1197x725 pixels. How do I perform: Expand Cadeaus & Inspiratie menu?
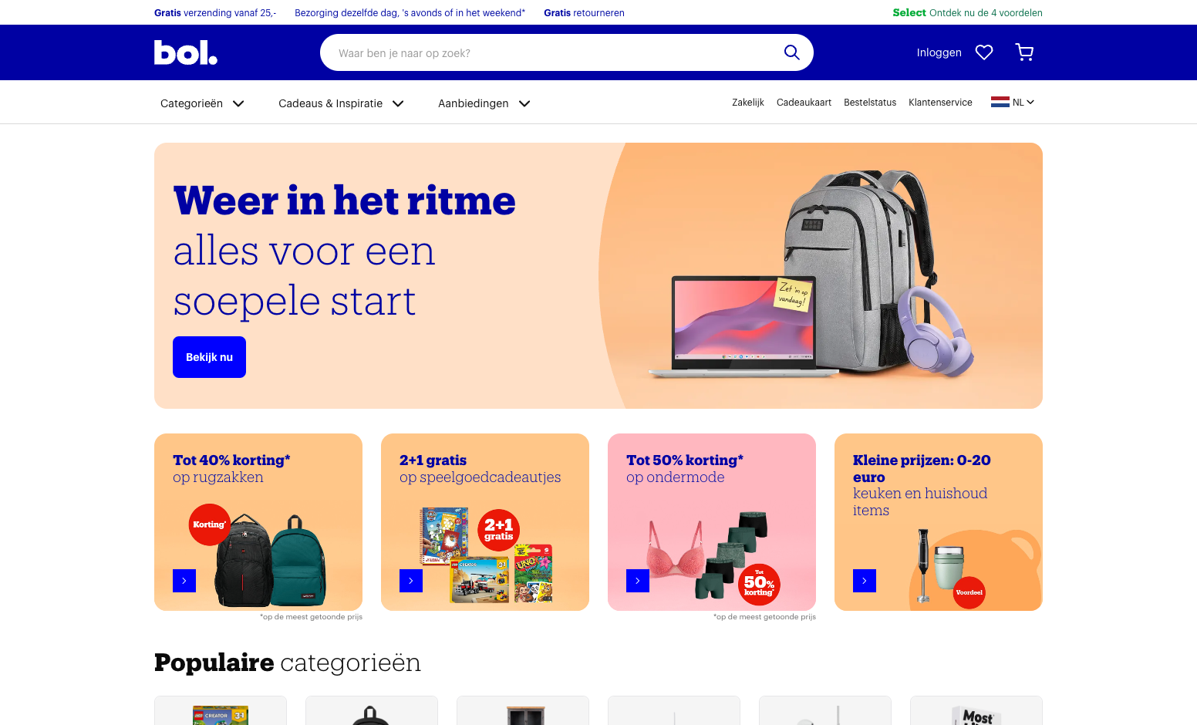[341, 103]
